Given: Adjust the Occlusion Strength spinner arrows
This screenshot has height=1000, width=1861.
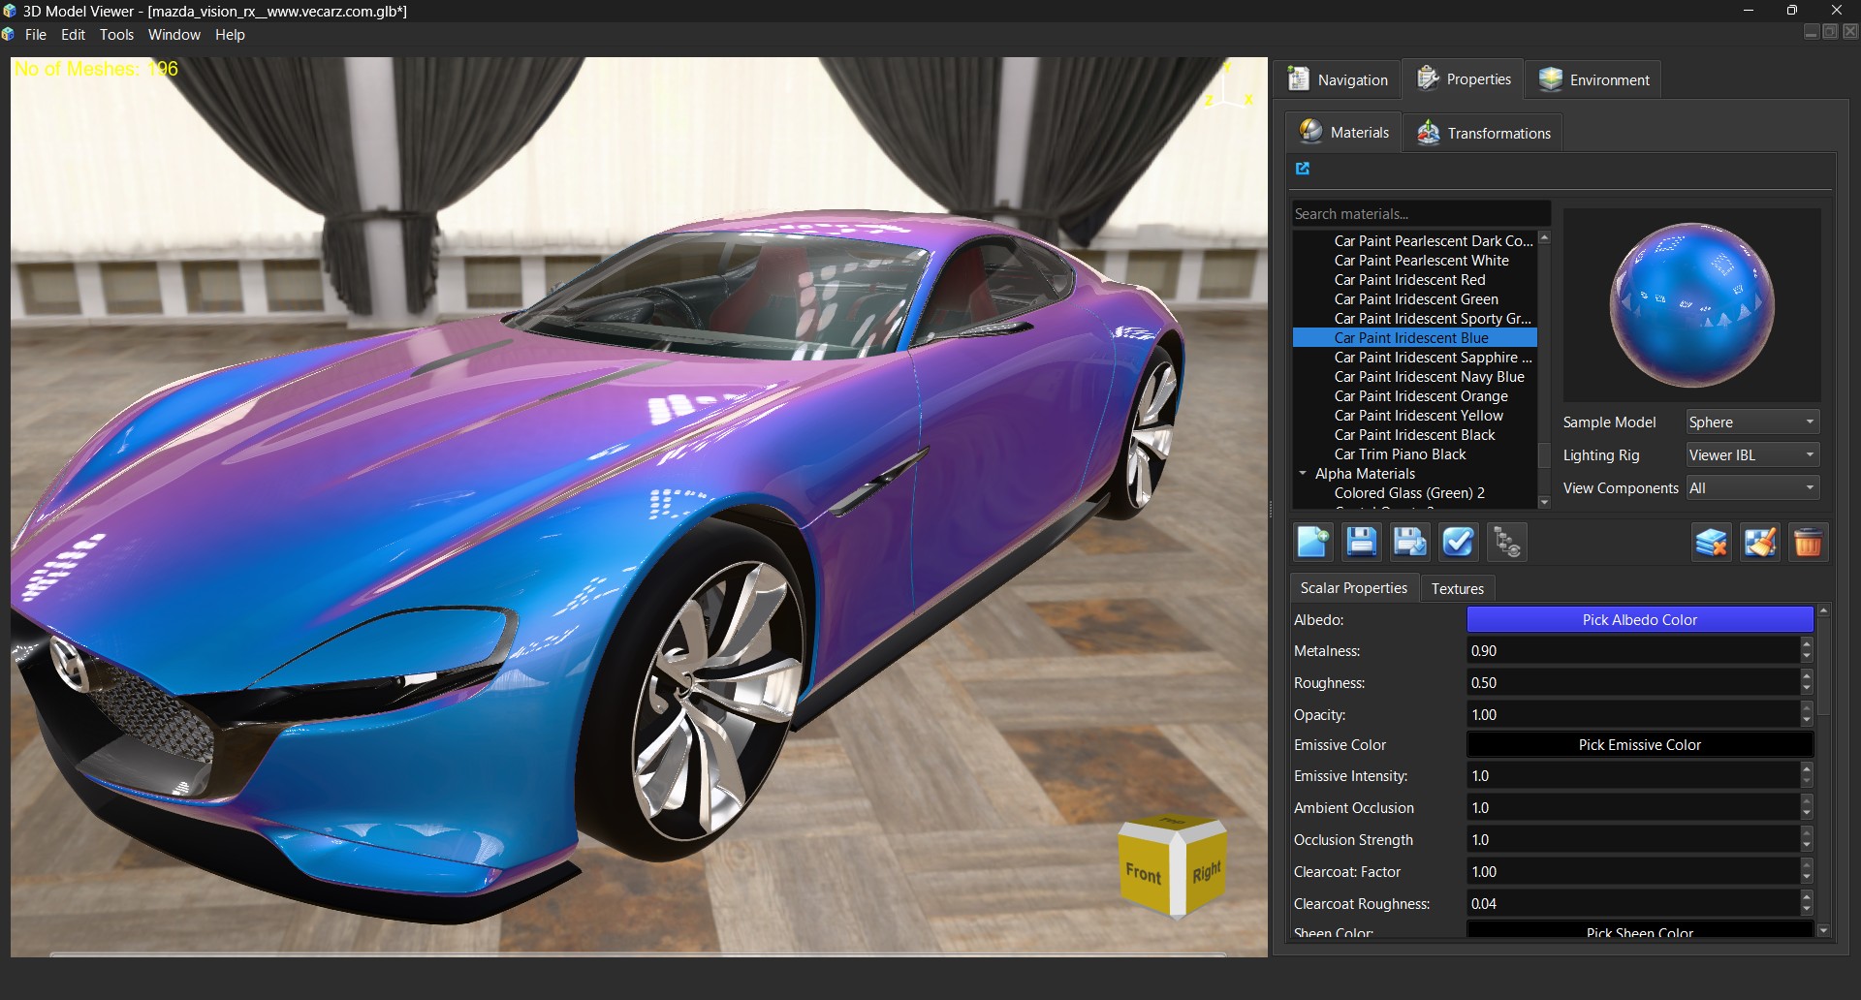Looking at the screenshot, I should pos(1807,840).
